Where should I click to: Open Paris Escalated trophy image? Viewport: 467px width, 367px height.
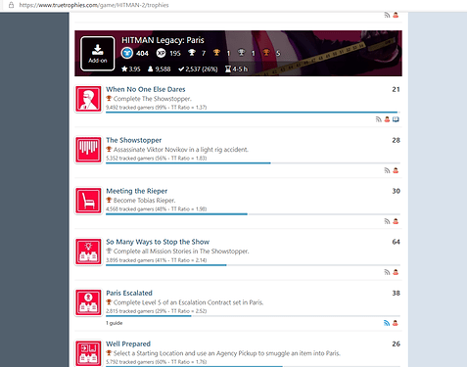click(x=88, y=302)
